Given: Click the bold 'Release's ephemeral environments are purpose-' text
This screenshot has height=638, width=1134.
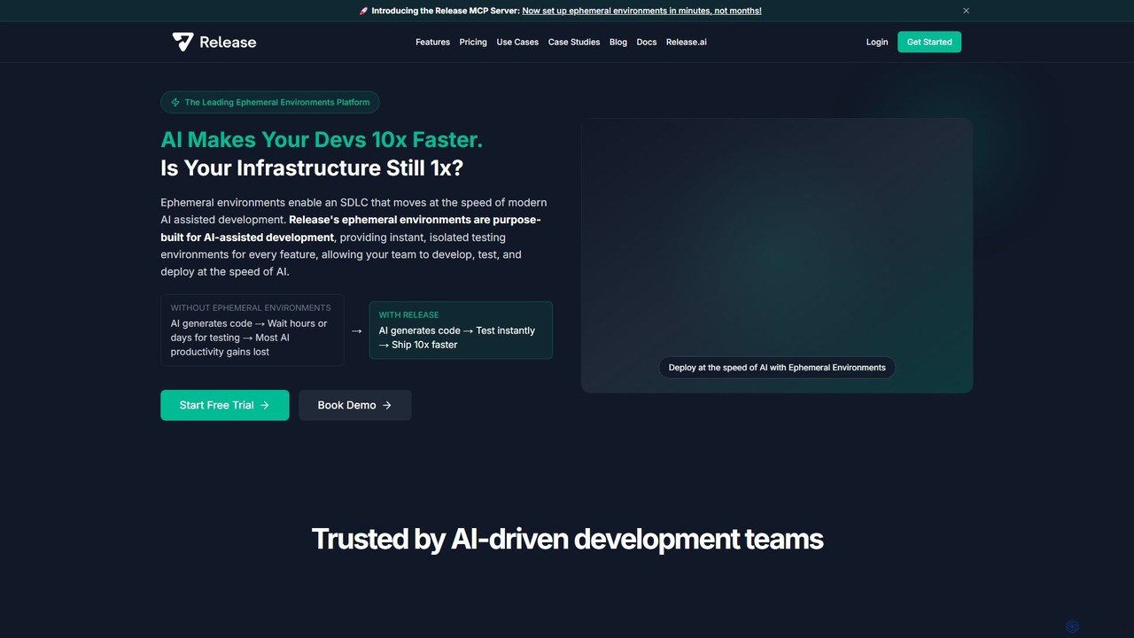Looking at the screenshot, I should 415,220.
